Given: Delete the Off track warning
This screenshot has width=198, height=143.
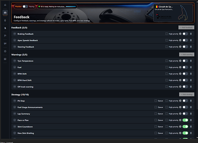Looking at the screenshot, I should point(191,86).
